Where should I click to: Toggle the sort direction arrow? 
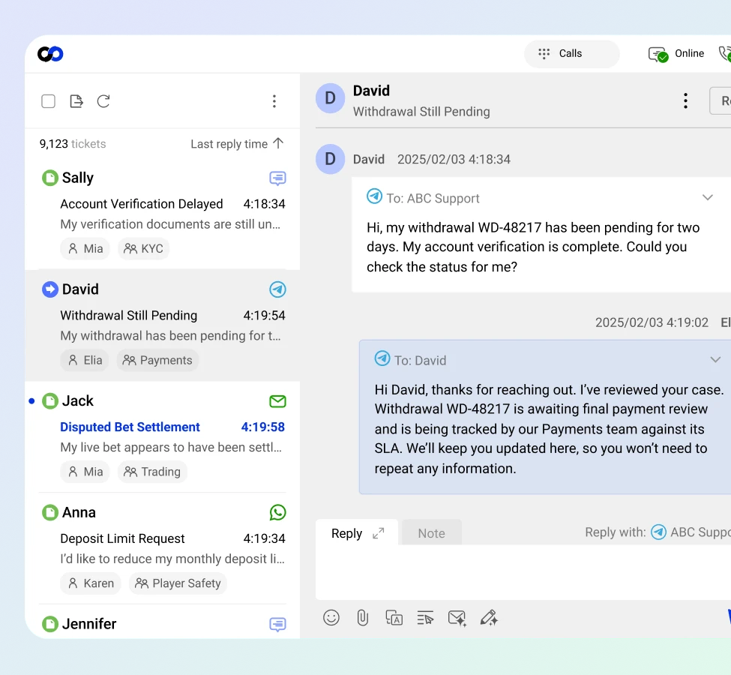coord(278,143)
